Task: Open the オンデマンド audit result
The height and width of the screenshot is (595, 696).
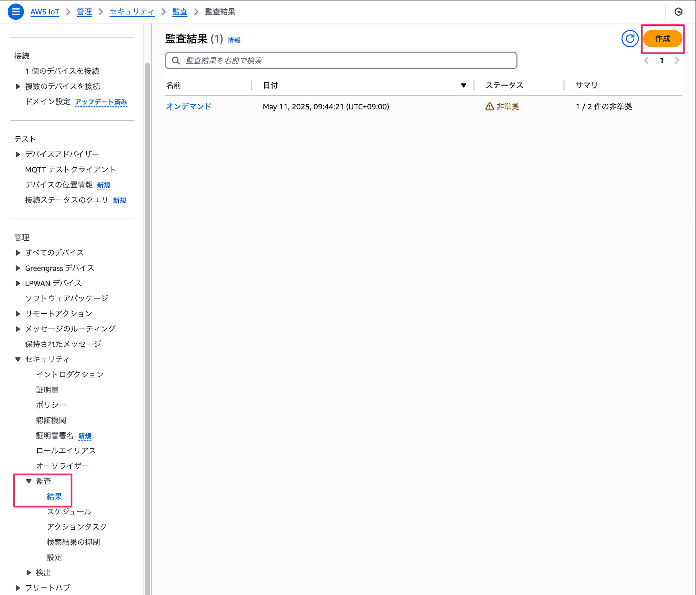Action: (x=189, y=106)
